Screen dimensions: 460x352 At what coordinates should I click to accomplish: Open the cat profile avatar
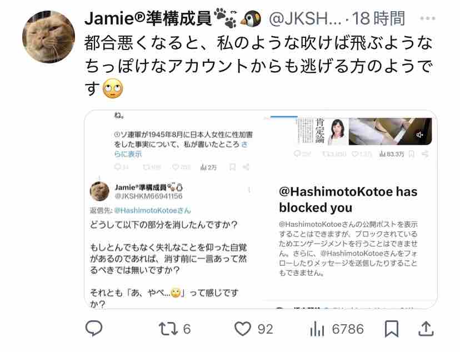tap(49, 37)
